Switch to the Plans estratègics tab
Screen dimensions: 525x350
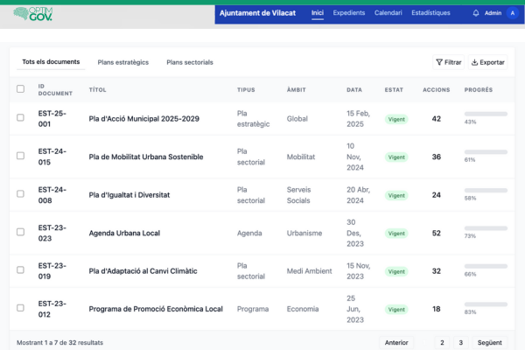[122, 62]
